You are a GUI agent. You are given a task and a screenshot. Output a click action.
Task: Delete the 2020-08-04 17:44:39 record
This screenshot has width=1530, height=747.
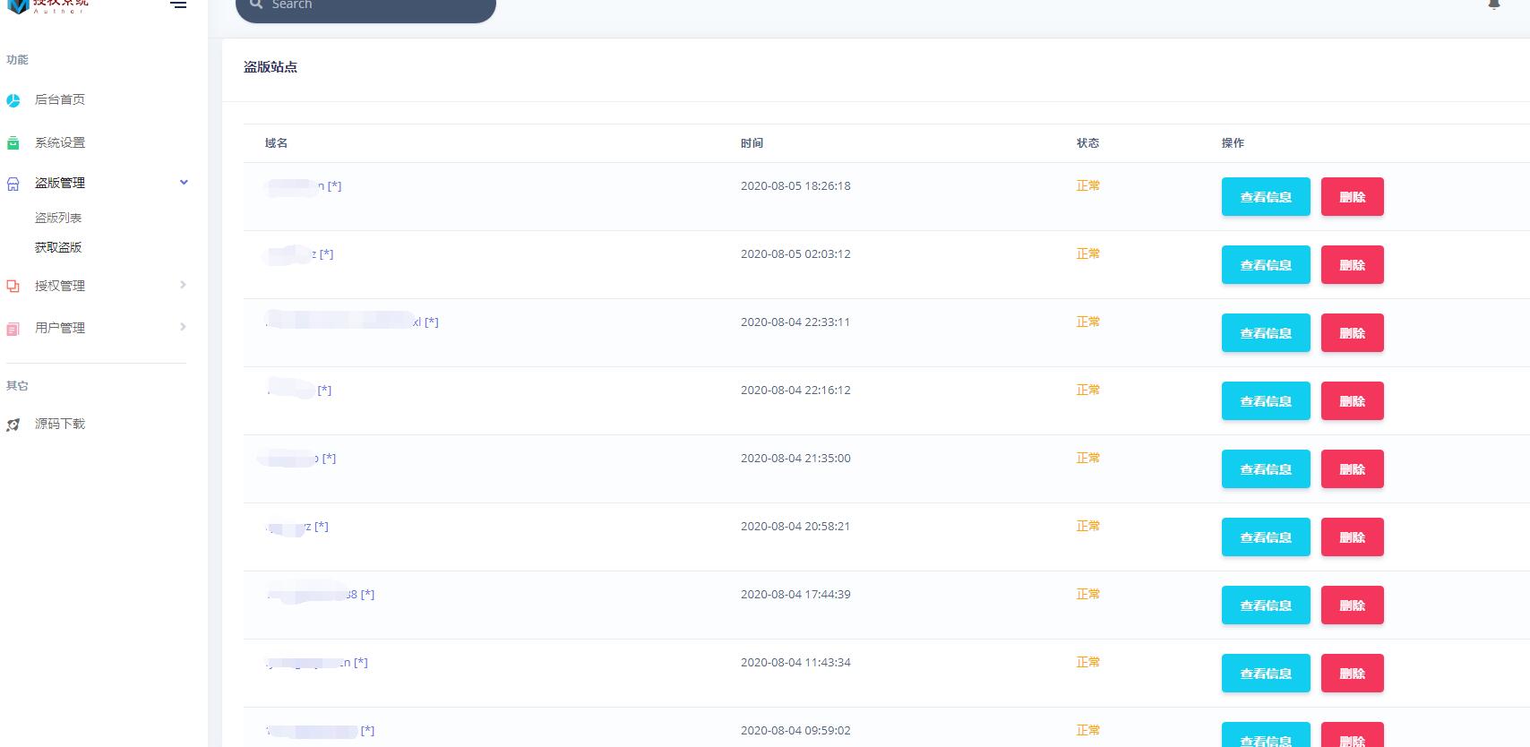1352,605
